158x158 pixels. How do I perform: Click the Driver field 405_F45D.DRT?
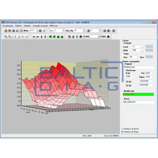pos(138,102)
